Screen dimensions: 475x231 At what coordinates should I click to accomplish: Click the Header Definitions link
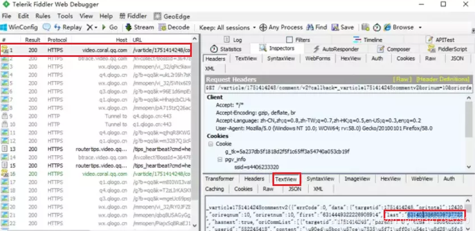pyautogui.click(x=443, y=79)
